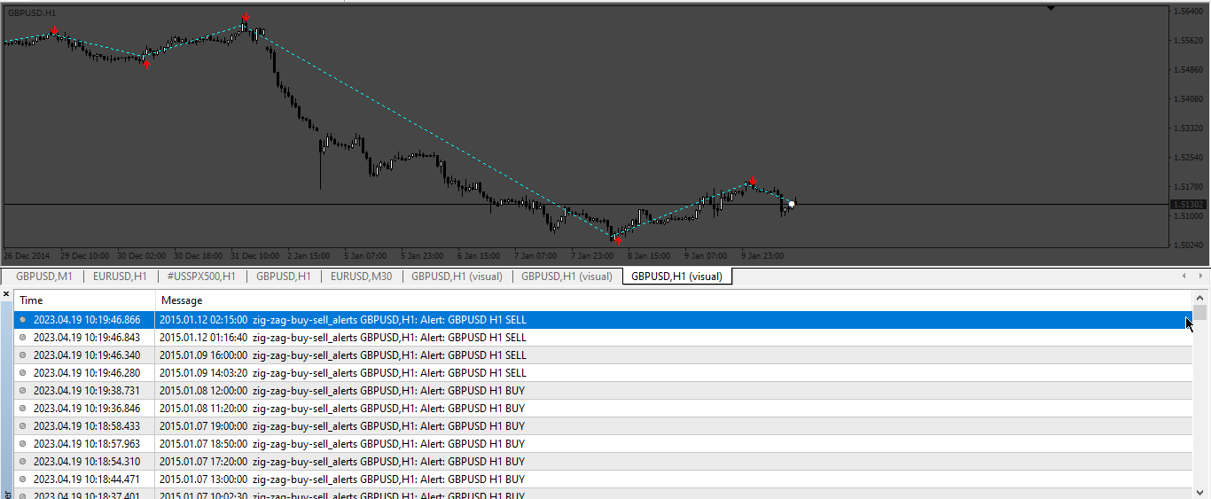Screen dimensions: 1211x499
Task: Click the 2015.01.09 14:03:20 SELL alert message
Action: [x=343, y=373]
